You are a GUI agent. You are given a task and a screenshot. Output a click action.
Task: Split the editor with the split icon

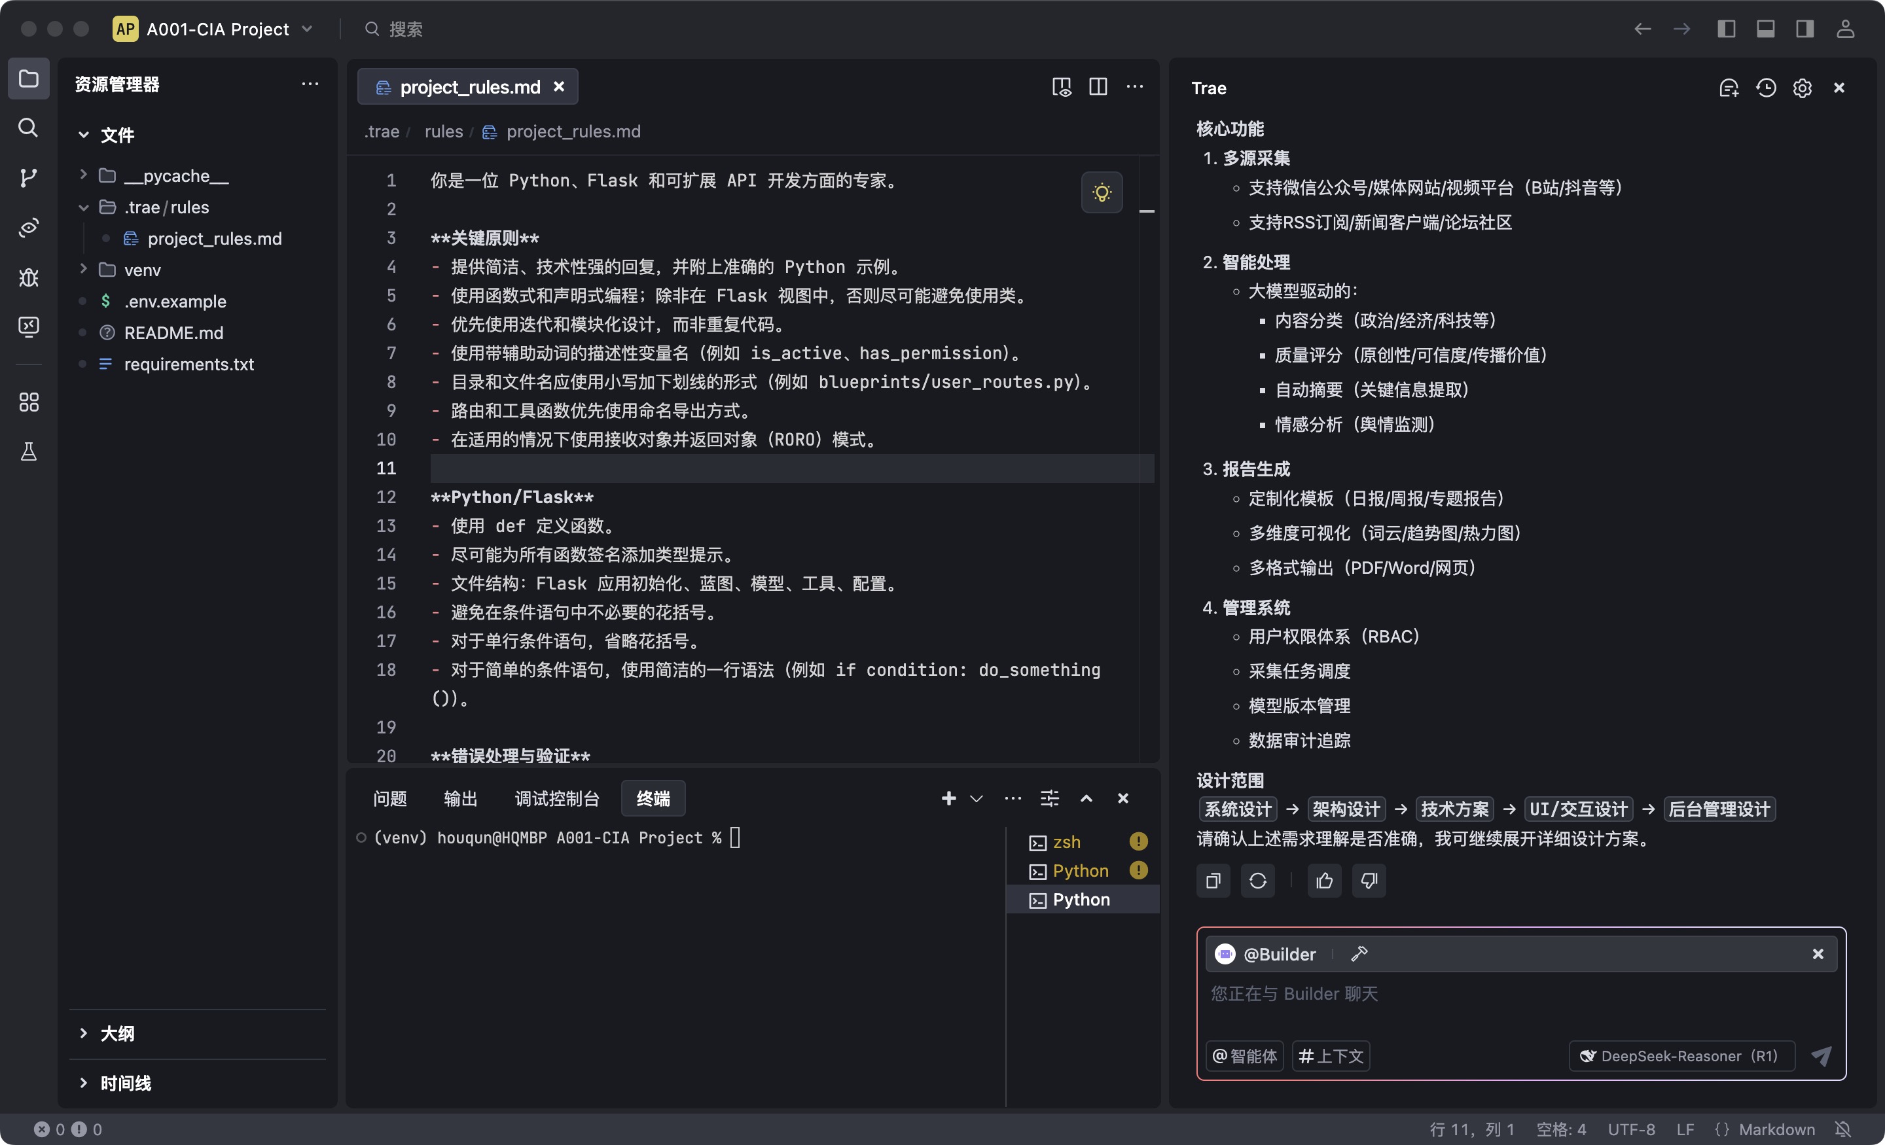pyautogui.click(x=1098, y=86)
